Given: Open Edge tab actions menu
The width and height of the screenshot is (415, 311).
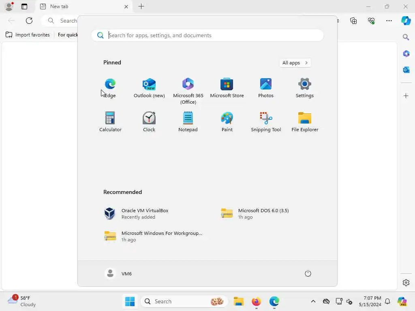Looking at the screenshot, I should click(x=24, y=6).
